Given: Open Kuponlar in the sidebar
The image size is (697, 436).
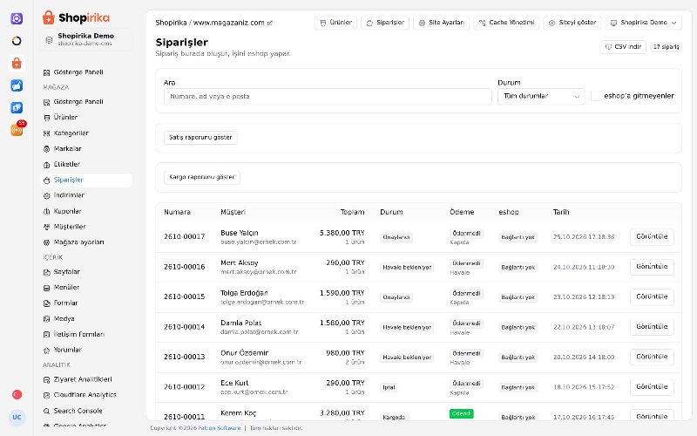Looking at the screenshot, I should (x=85, y=211).
